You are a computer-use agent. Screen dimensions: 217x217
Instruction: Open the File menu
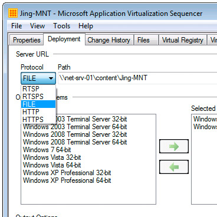click(x=17, y=26)
